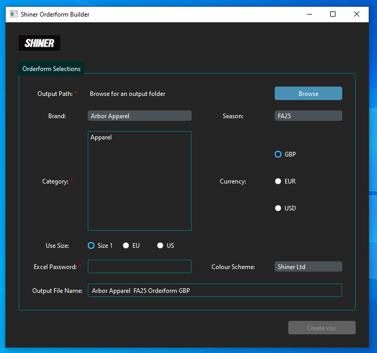Click the Output File Name text field

pos(214,291)
